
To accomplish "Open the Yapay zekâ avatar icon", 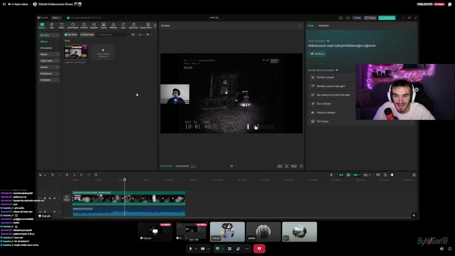I will click(146, 26).
